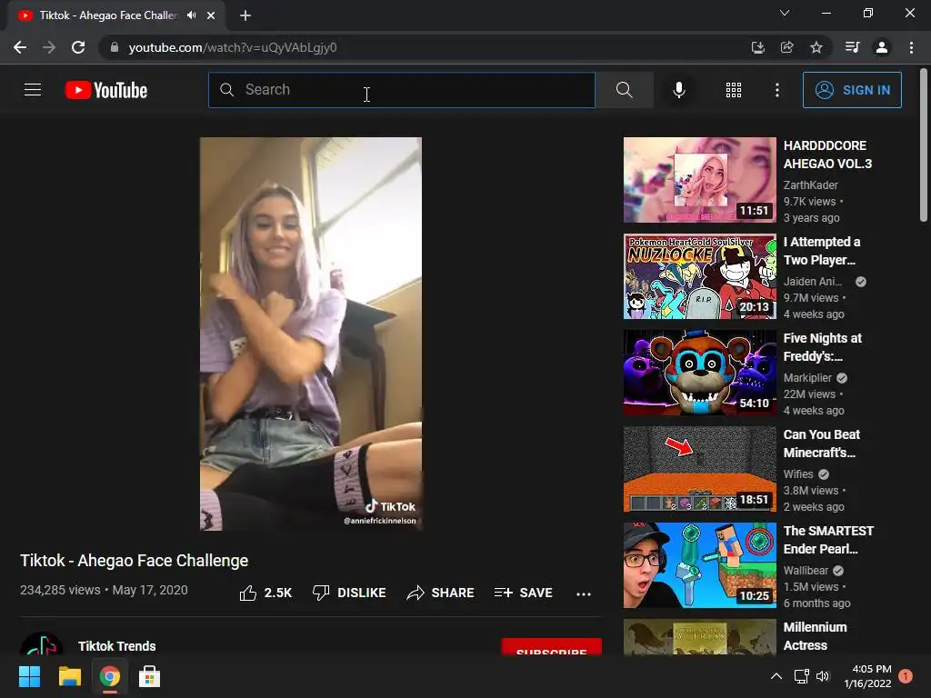Open the network tray icon

[801, 676]
